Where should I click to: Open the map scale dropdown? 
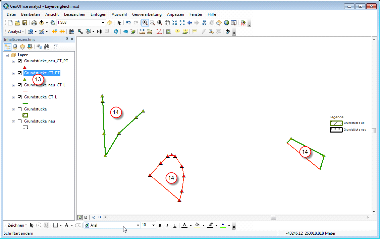(103, 23)
